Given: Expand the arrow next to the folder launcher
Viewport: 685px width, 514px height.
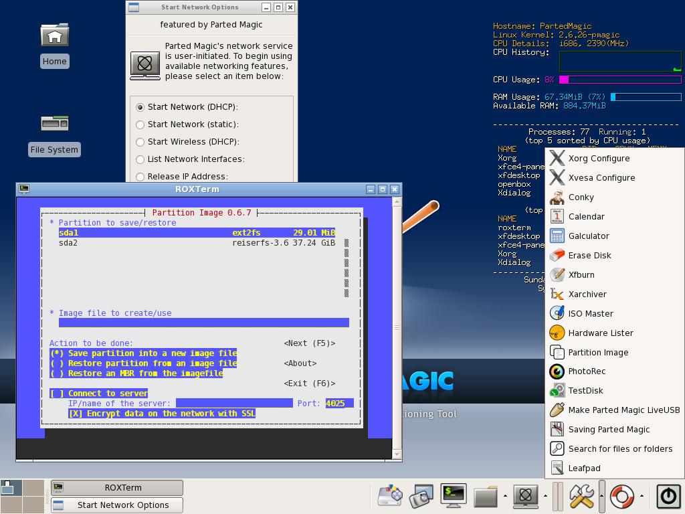Looking at the screenshot, I should point(506,496).
